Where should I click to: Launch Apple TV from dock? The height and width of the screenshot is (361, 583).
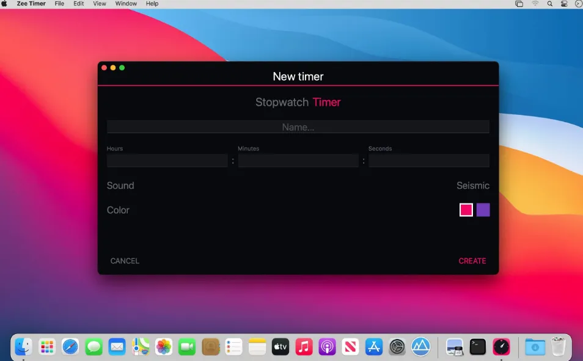[x=280, y=346]
